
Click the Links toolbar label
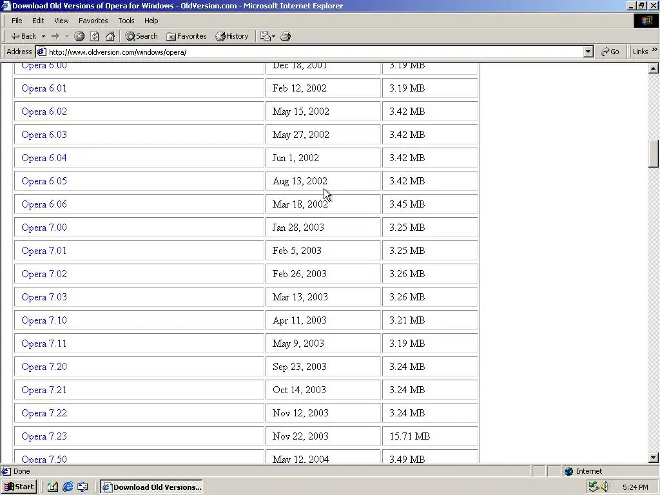point(640,52)
